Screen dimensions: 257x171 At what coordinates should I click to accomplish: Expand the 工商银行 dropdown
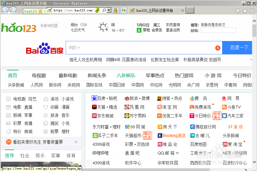pos(209,153)
